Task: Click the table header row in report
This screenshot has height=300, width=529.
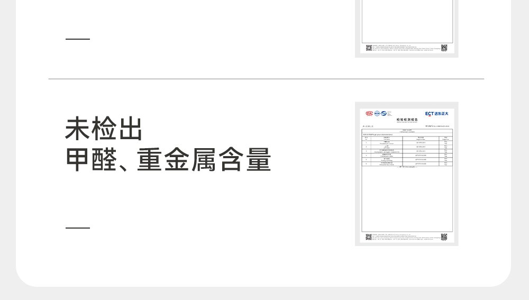Action: point(407,138)
